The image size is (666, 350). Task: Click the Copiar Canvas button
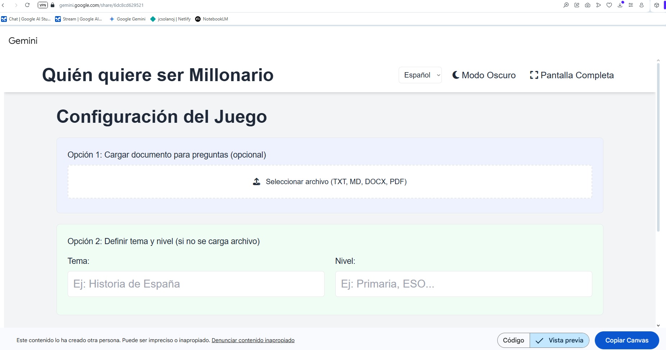(x=627, y=340)
